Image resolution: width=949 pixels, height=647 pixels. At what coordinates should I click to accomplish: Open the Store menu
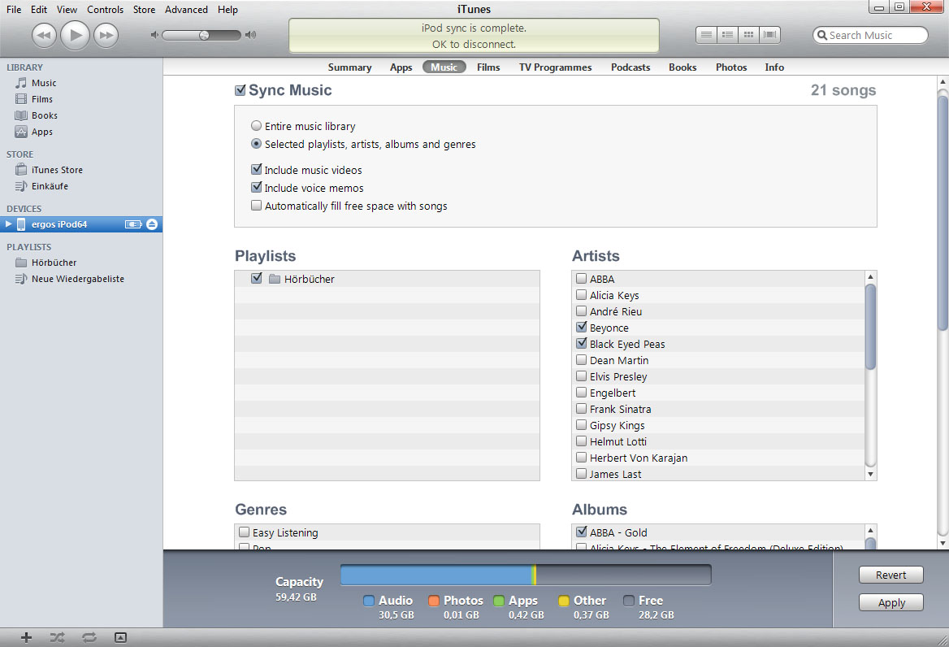[144, 10]
